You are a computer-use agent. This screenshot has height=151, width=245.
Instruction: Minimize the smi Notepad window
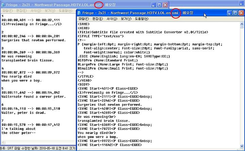click(x=229, y=13)
